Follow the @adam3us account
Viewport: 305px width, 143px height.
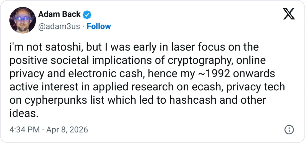click(99, 26)
